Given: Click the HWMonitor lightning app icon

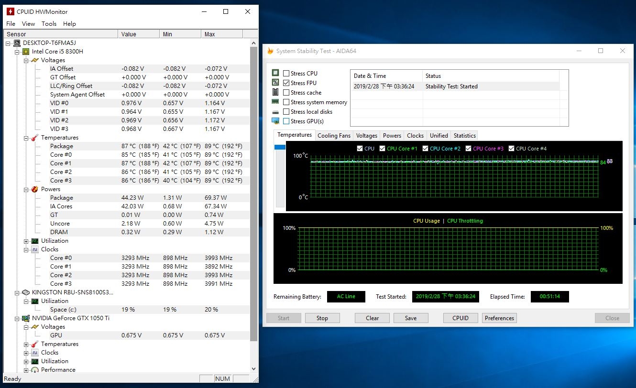Looking at the screenshot, I should 11,11.
